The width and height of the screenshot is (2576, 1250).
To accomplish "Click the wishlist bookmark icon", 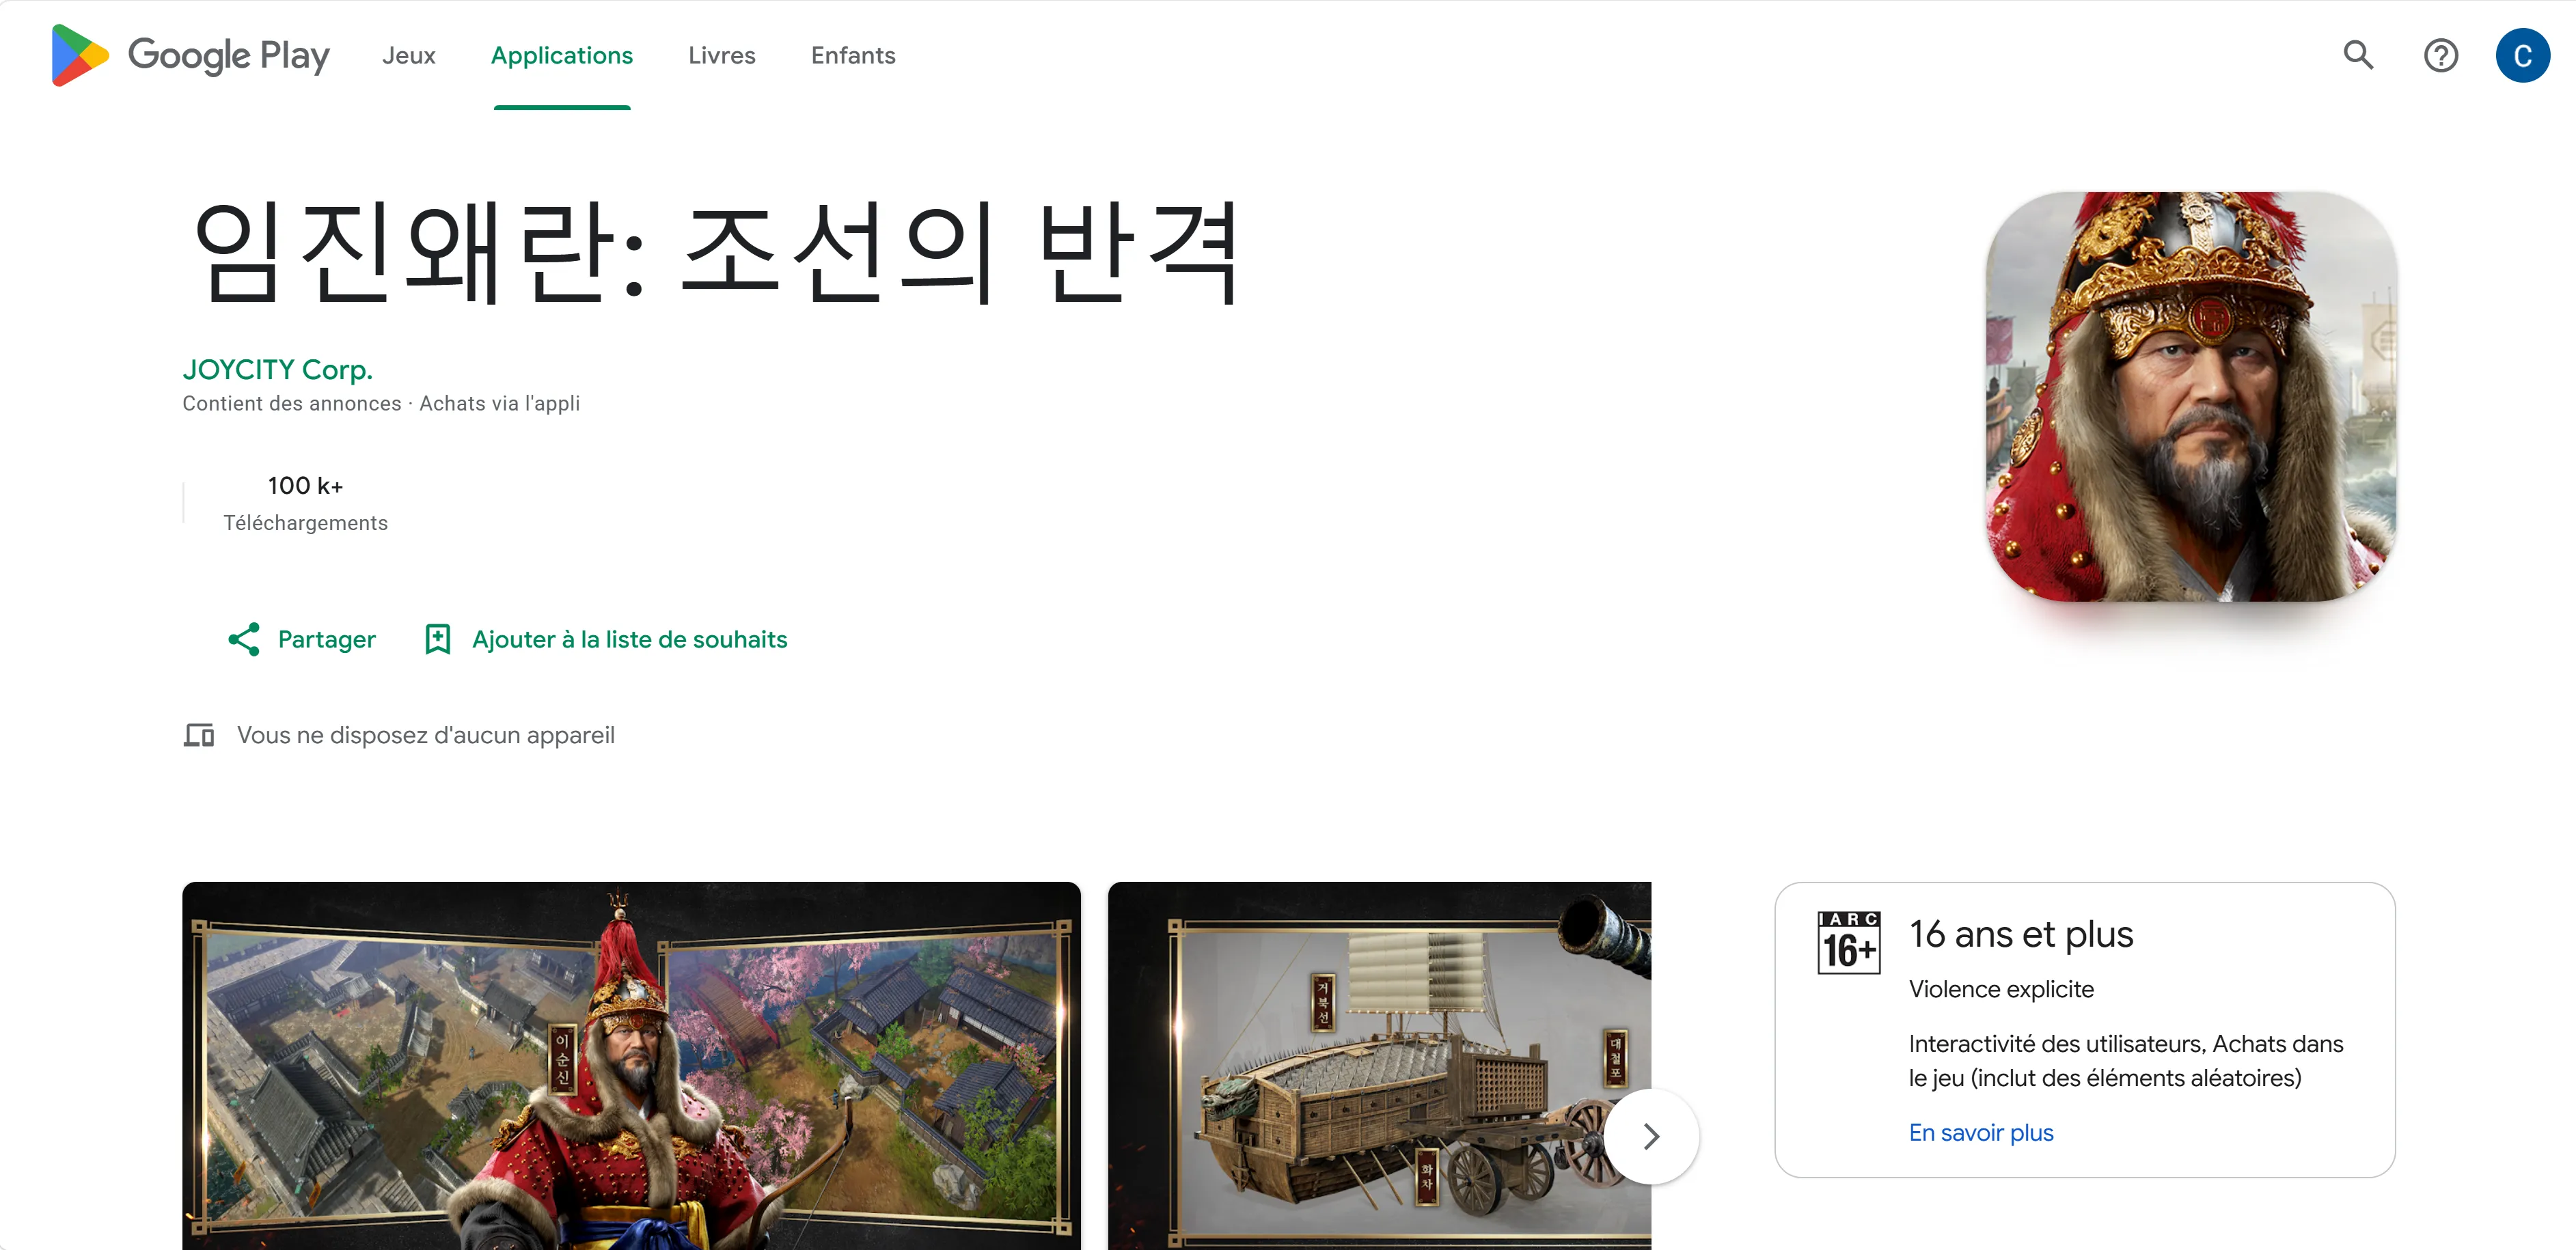I will 438,639.
